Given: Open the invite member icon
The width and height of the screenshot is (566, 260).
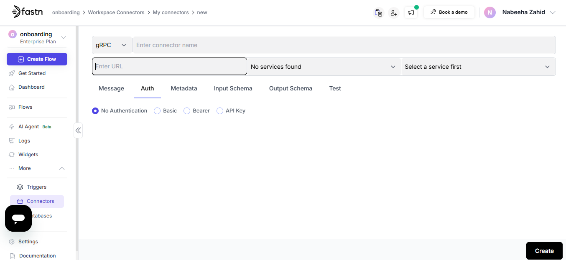Looking at the screenshot, I should pyautogui.click(x=393, y=12).
